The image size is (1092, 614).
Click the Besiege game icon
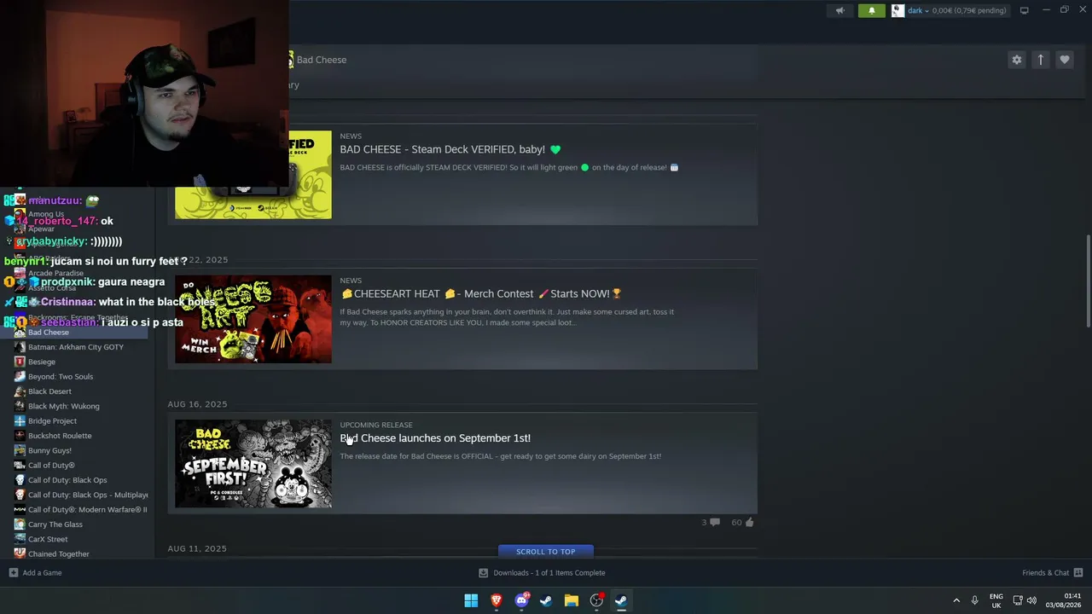coord(20,362)
